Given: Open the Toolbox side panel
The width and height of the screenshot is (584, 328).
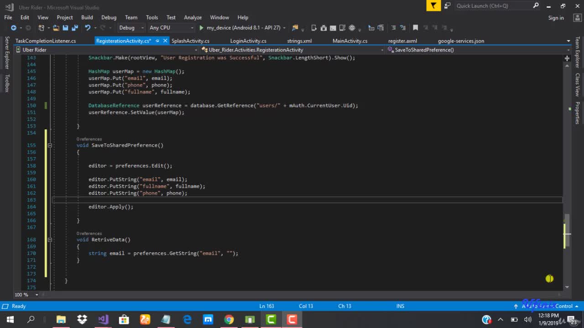Looking at the screenshot, I should [7, 83].
